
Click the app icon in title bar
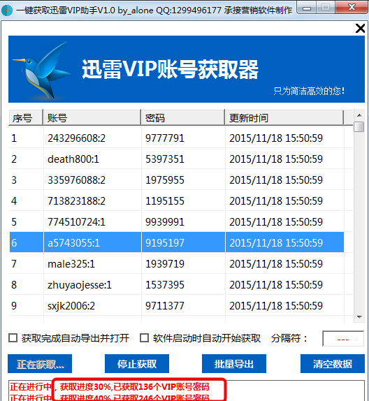click(x=7, y=10)
